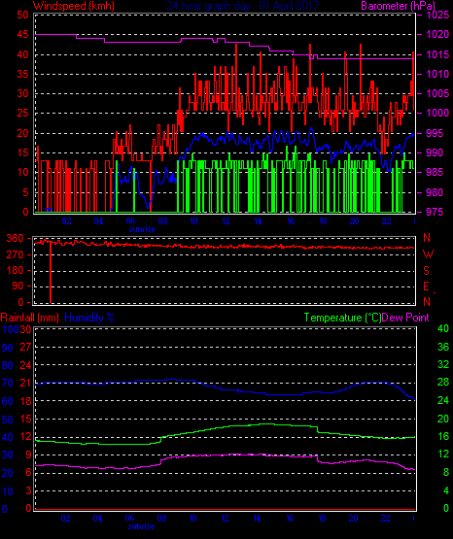Viewport: 453px width, 539px height.
Task: Click hour 12 under the windspeed graph
Action: pos(226,221)
